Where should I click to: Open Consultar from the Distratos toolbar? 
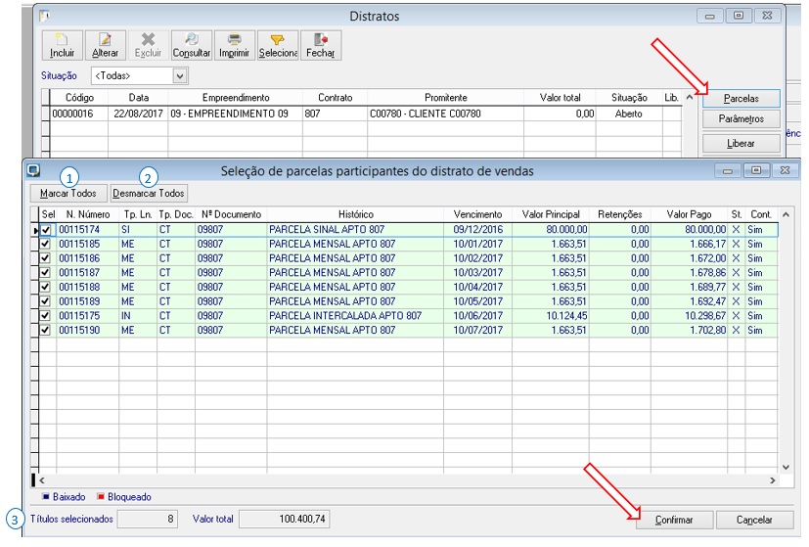tap(192, 45)
